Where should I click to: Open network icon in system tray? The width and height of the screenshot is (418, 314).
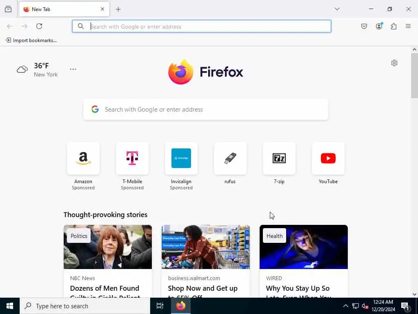pyautogui.click(x=356, y=306)
